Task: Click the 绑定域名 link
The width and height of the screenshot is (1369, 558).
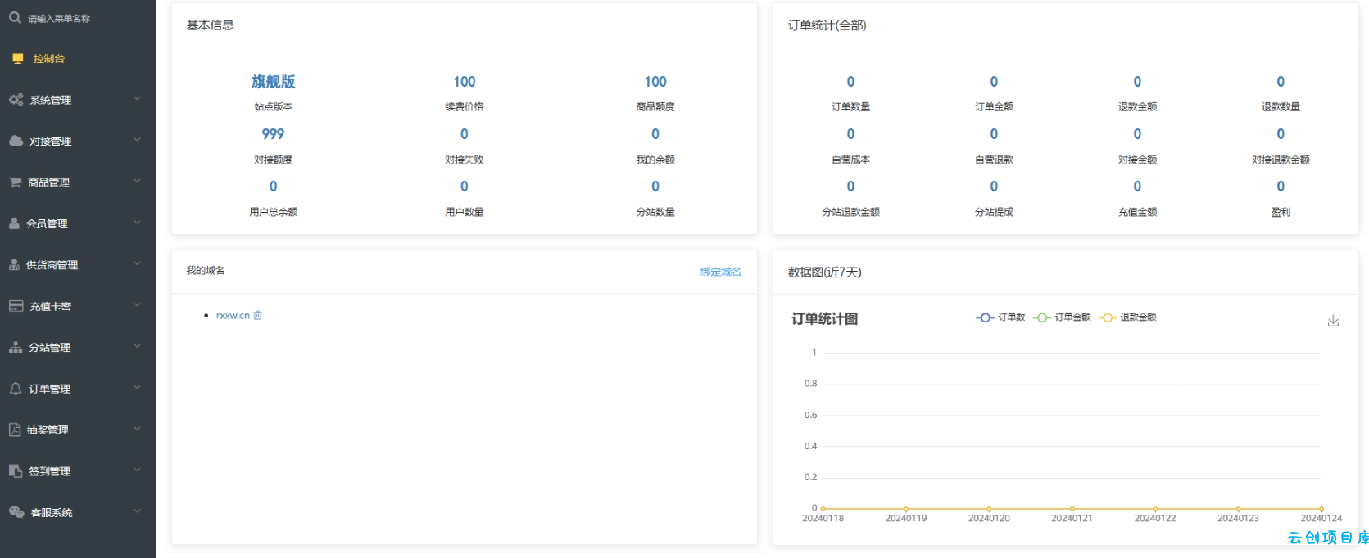Action: (721, 272)
